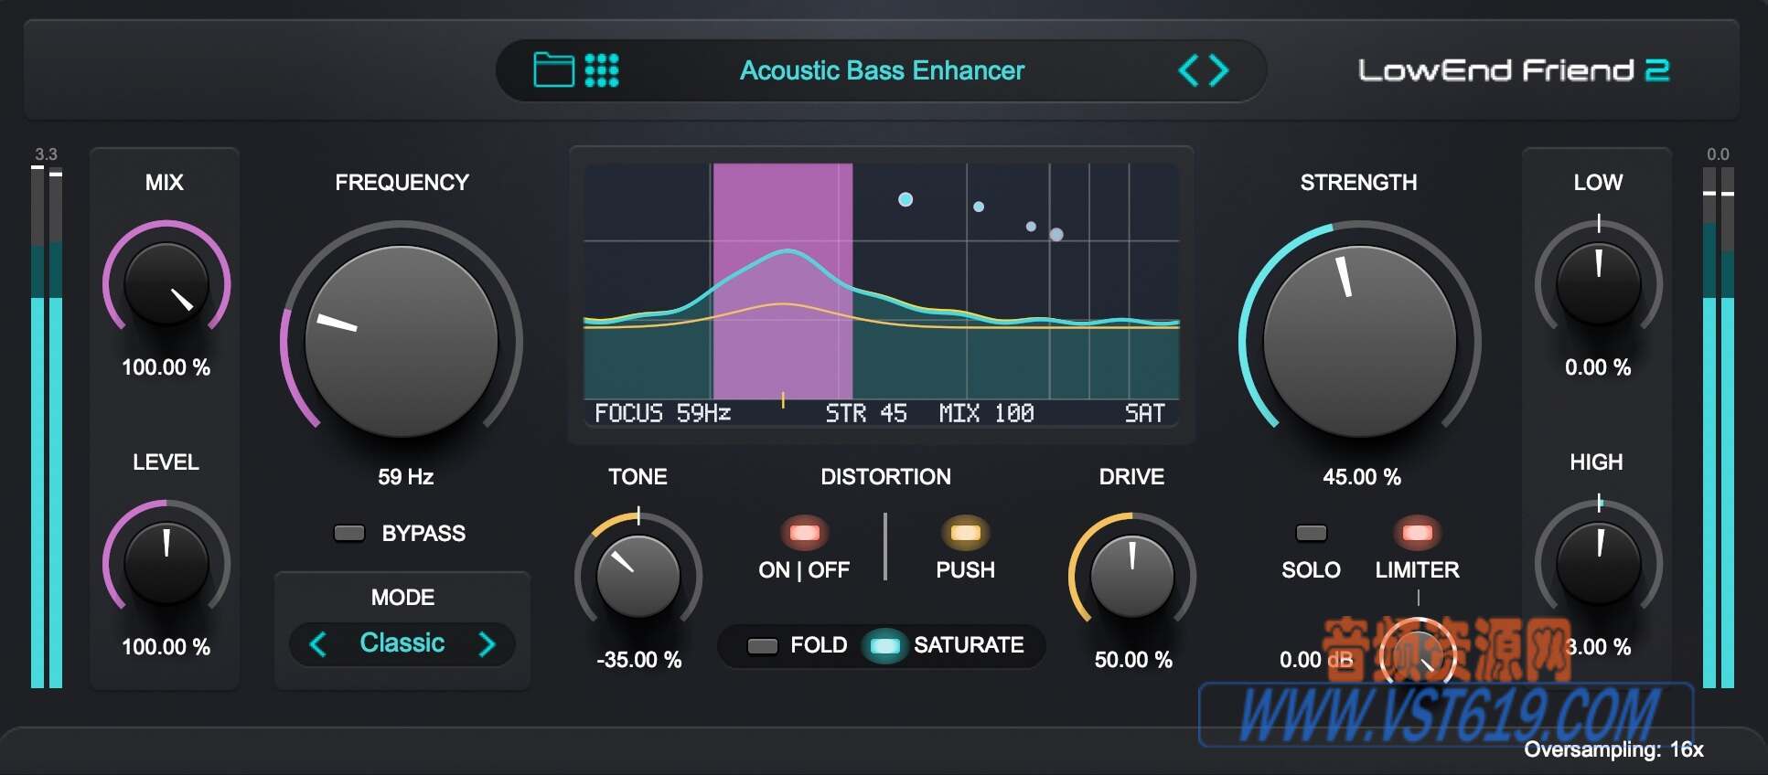The width and height of the screenshot is (1768, 775).
Task: Select SATURATE distortion type
Action: click(884, 646)
